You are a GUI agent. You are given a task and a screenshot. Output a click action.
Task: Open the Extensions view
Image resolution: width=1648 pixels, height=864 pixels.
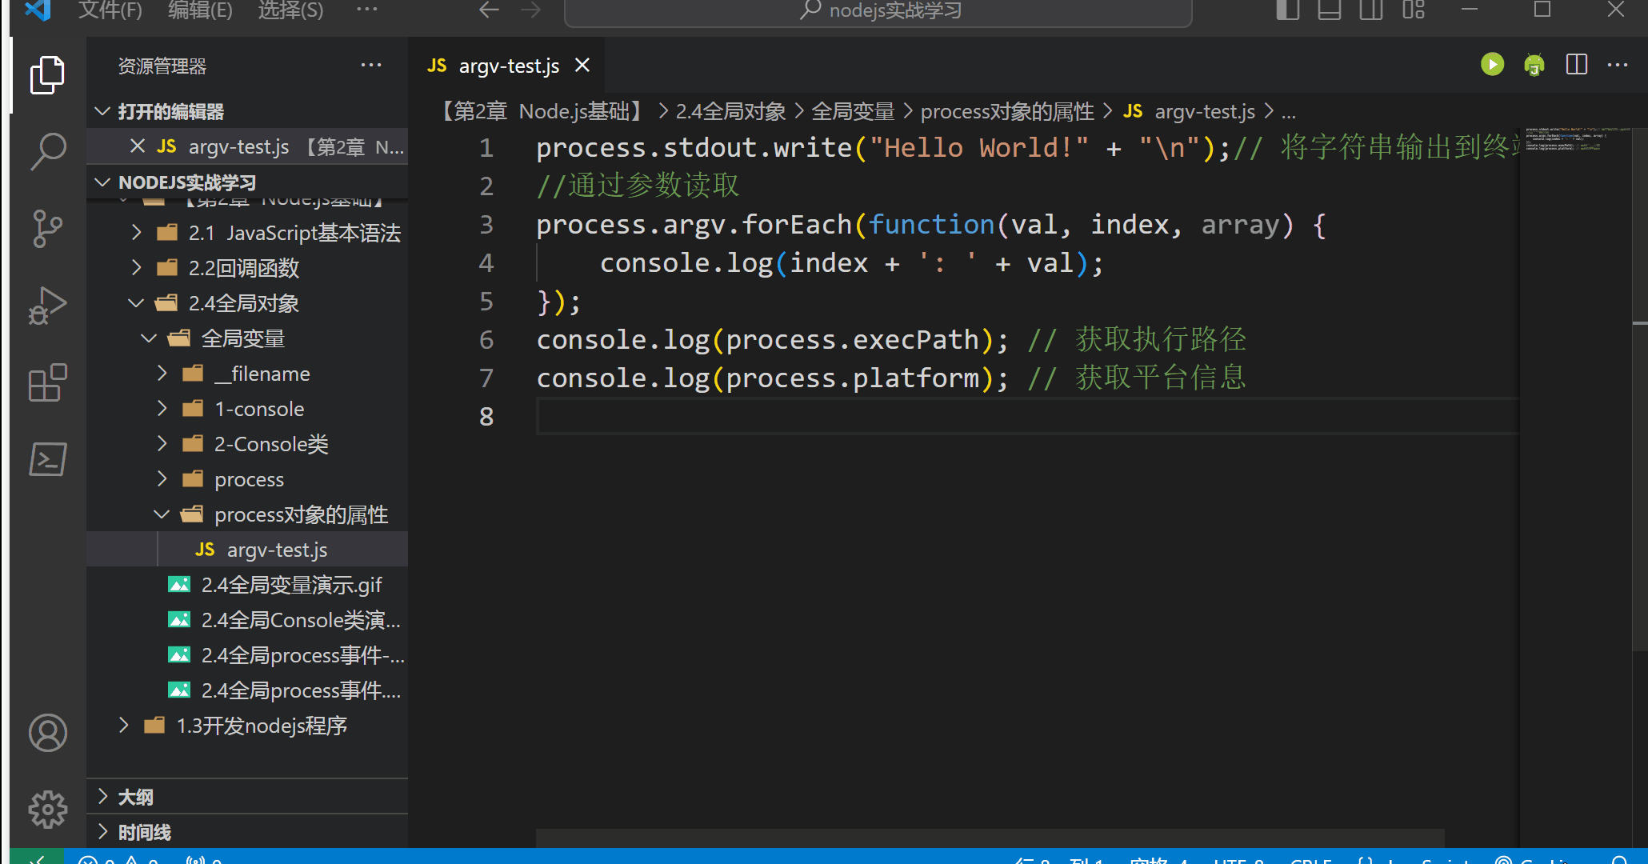(47, 382)
